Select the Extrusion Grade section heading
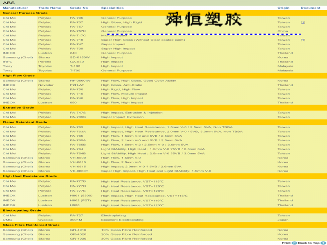The height and width of the screenshot is (245, 327). (x=18, y=108)
